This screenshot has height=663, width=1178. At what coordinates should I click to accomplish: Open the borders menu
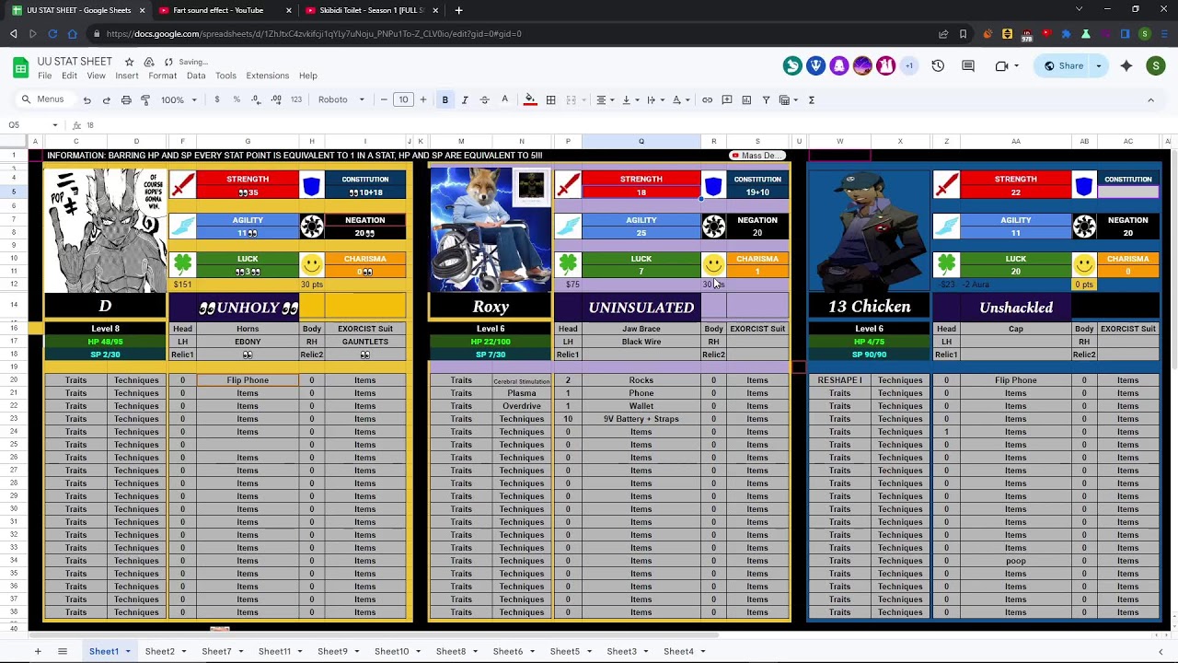click(x=550, y=99)
